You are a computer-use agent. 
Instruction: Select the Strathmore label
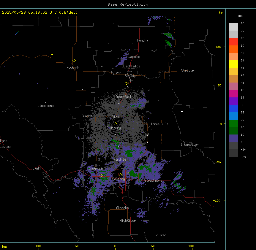click(153, 181)
